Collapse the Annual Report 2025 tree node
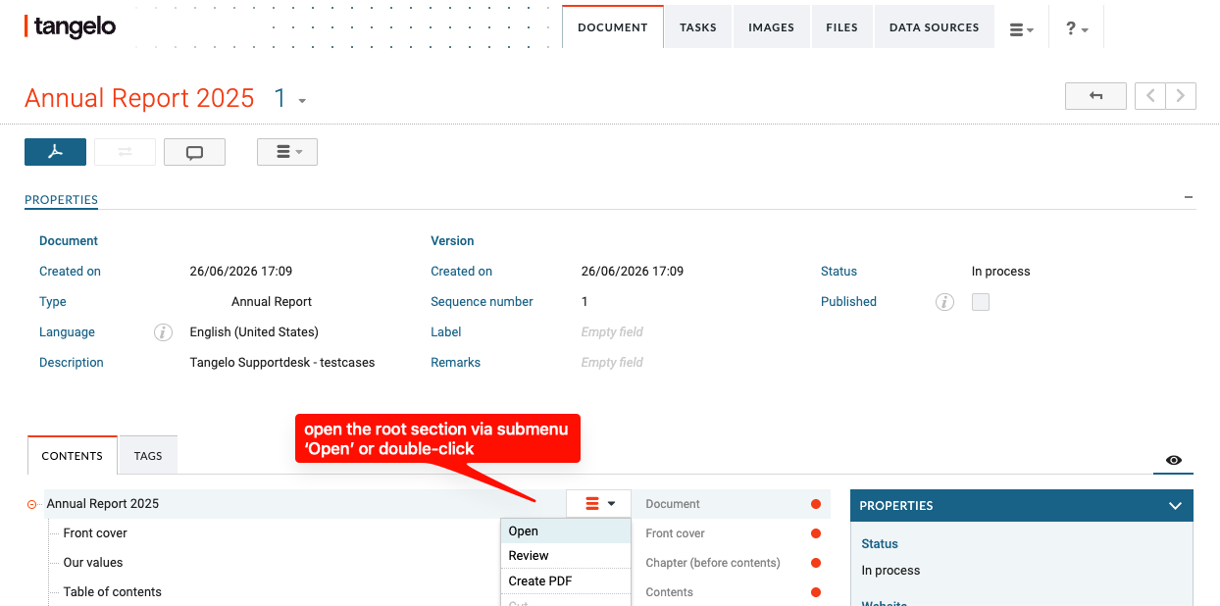Viewport: 1220px width, 606px height. pos(32,504)
